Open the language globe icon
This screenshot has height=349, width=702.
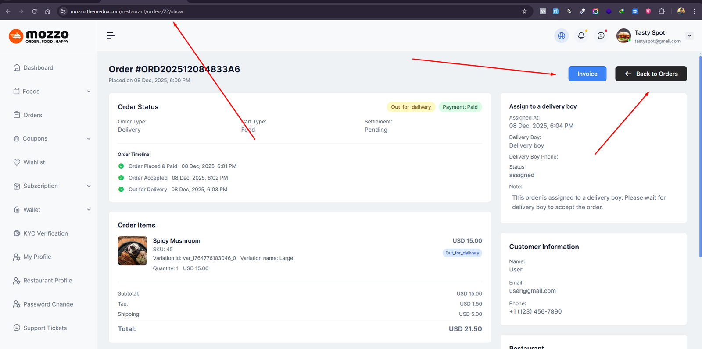point(561,36)
